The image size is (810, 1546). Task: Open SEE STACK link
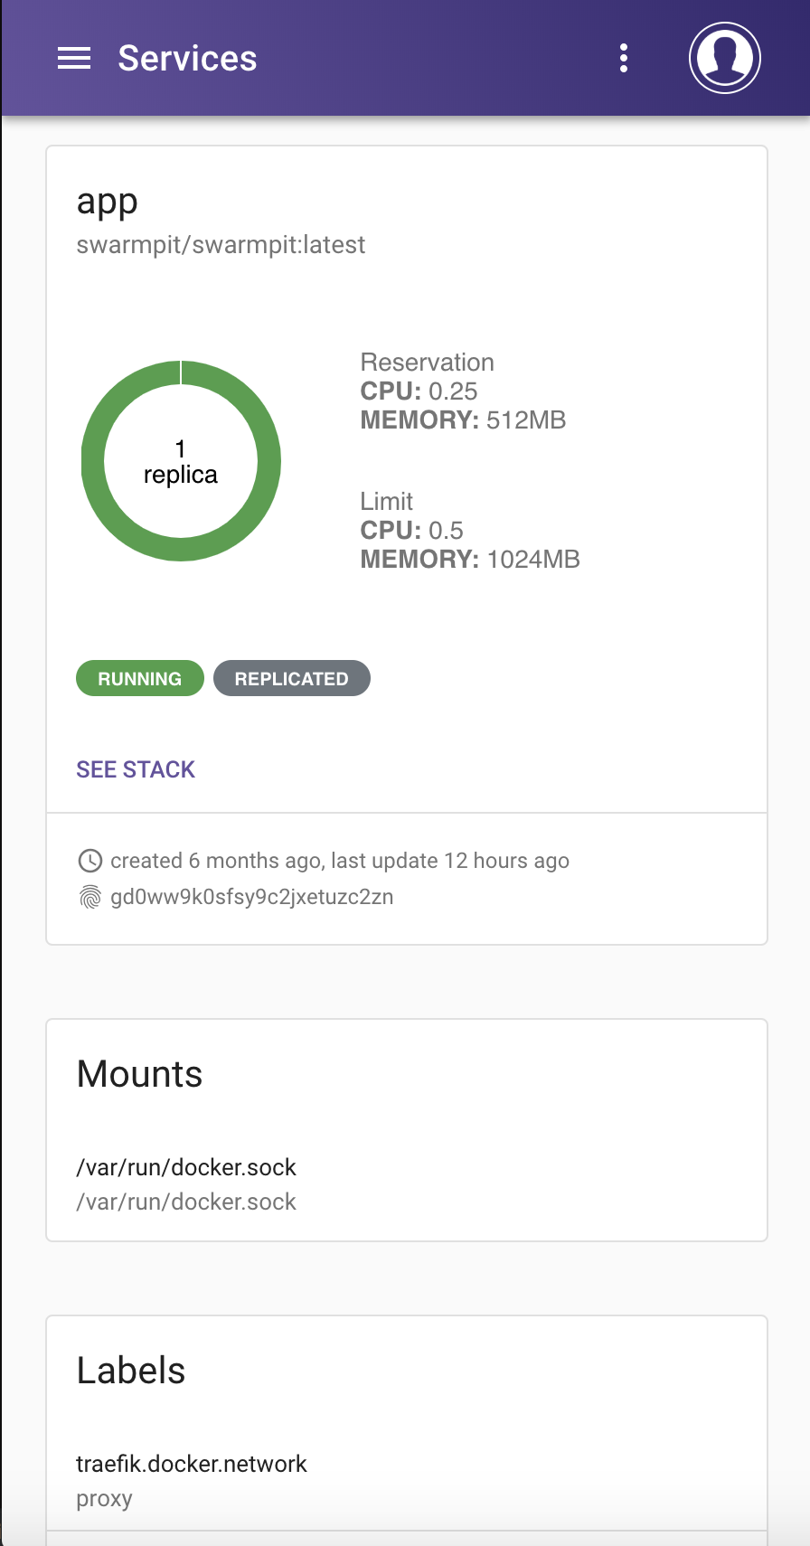click(136, 768)
